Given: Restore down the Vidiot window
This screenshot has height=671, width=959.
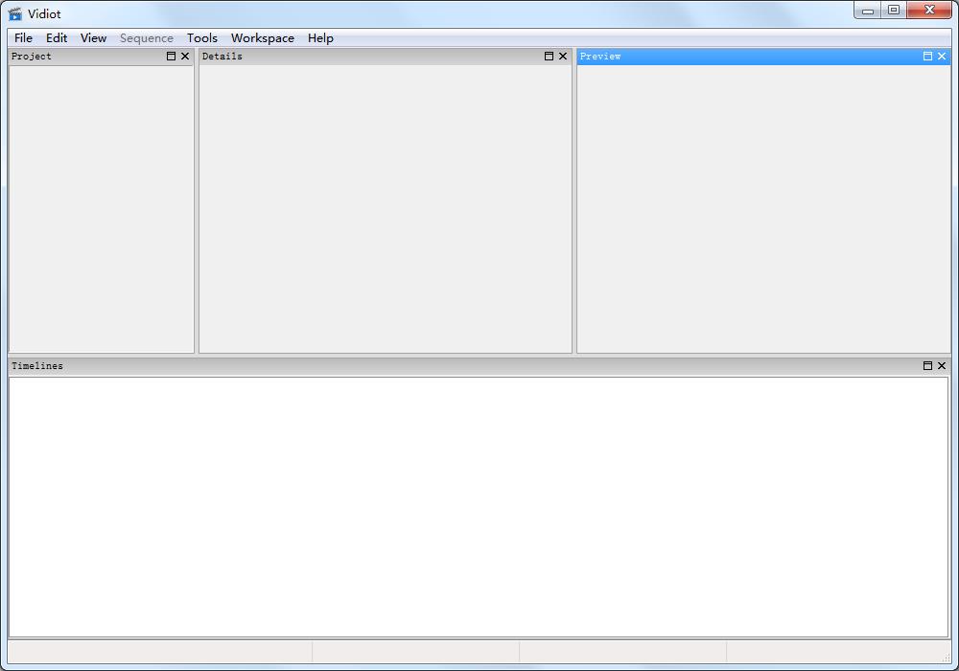Looking at the screenshot, I should (894, 10).
